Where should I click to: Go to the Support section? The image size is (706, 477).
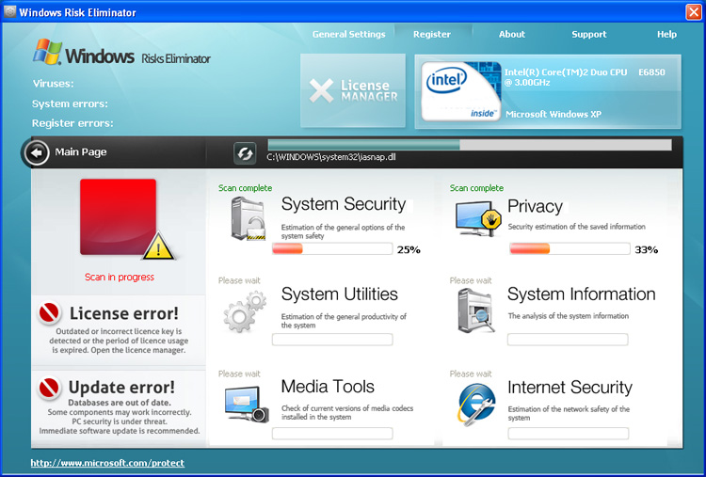coord(589,34)
